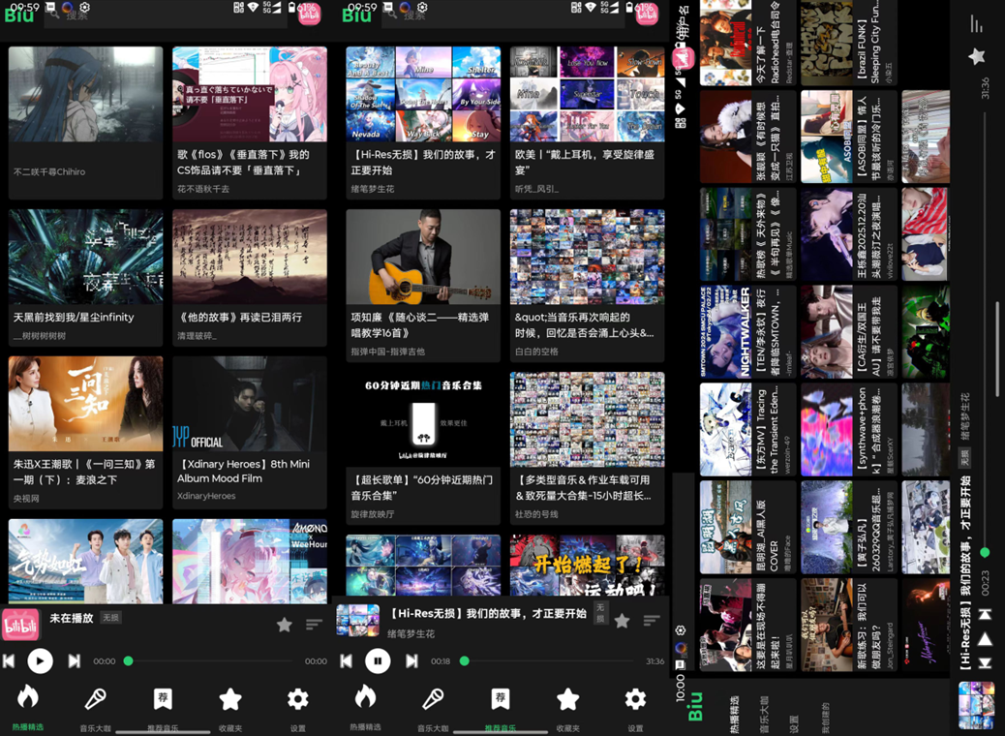Open the 项知廉《随心谈二》guitar video
This screenshot has width=1005, height=736.
pos(423,257)
